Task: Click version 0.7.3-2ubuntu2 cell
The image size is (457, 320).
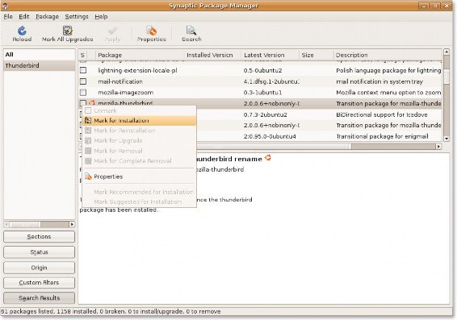Action: (x=265, y=114)
